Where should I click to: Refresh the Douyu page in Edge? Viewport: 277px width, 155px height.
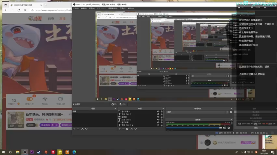pyautogui.click(x=19, y=10)
